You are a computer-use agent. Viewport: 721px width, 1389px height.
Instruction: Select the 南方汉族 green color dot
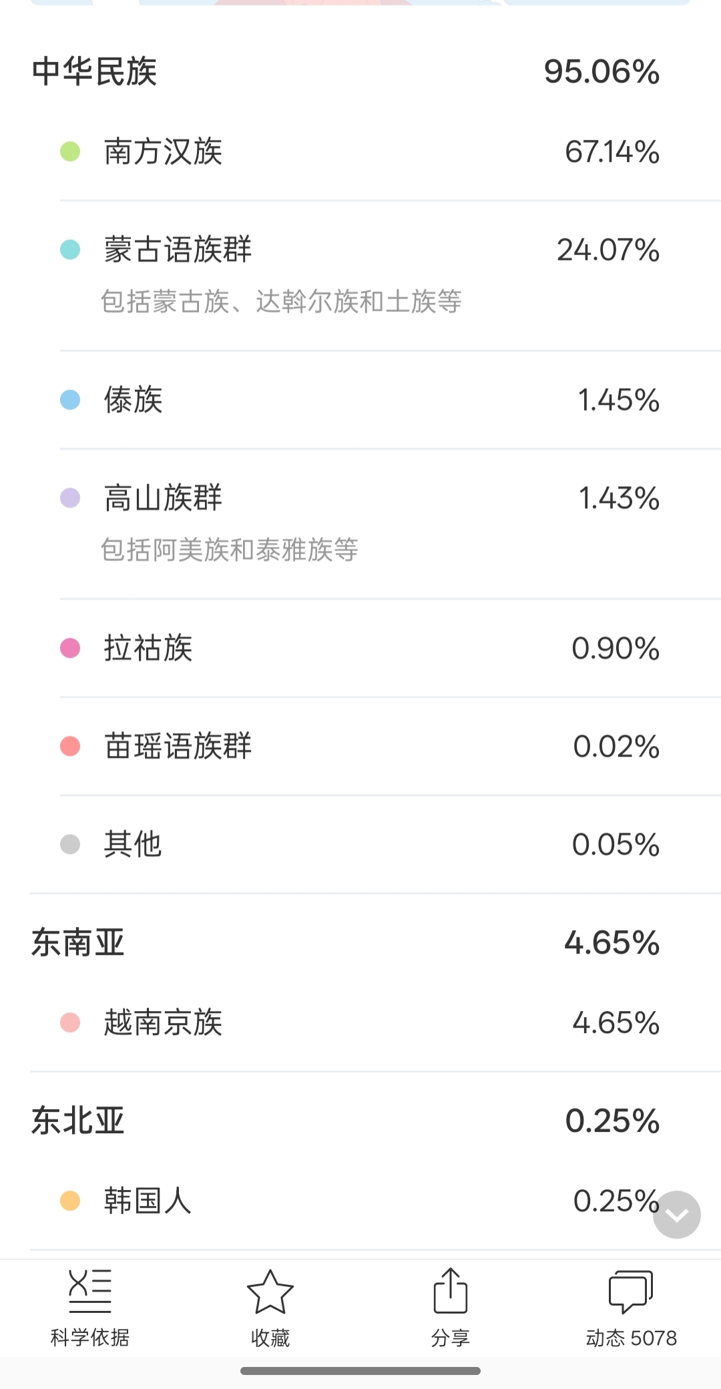[x=70, y=152]
